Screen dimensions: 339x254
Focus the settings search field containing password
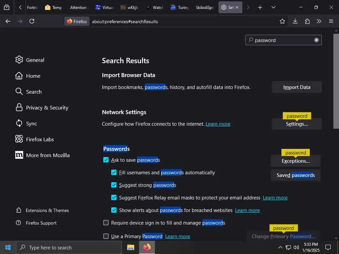pyautogui.click(x=283, y=40)
